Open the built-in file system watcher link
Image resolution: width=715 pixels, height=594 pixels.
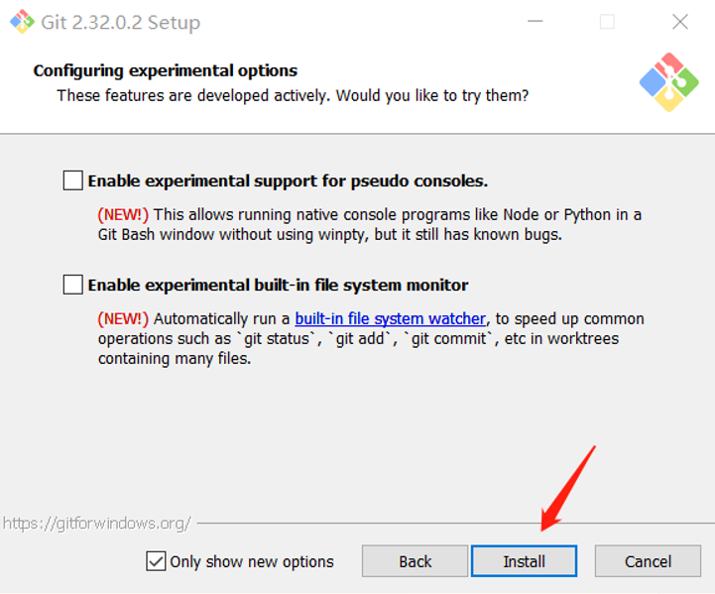tap(391, 318)
